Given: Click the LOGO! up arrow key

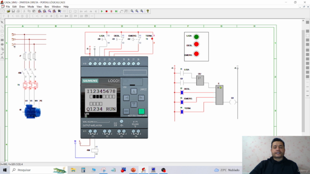Looking at the screenshot, I should coord(134,91).
